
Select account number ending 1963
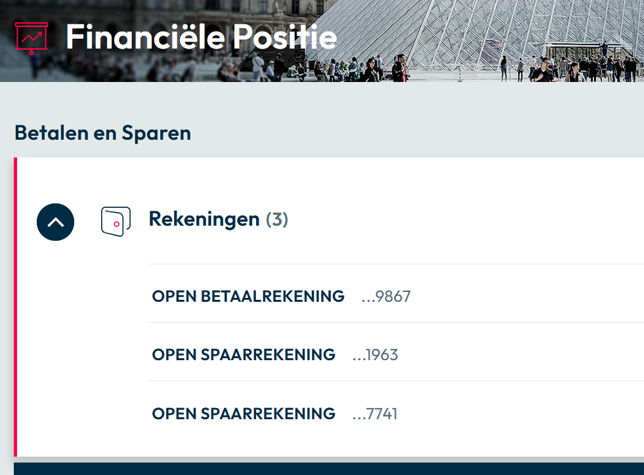pos(376,355)
